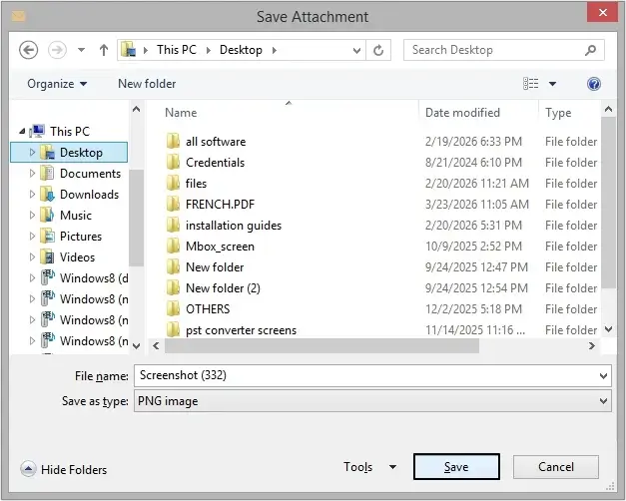Select the Credentials folder icon

(x=172, y=163)
